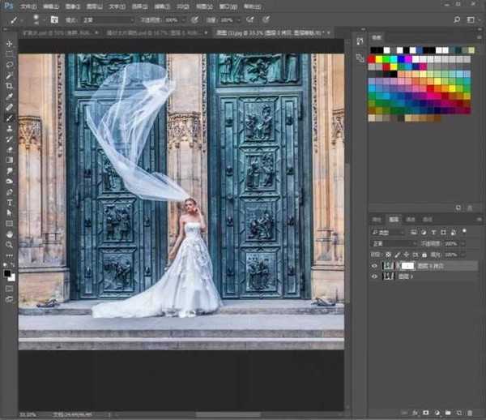This screenshot has height=420, width=486.
Task: Expand the layer filter type dropdown
Action: 389,231
